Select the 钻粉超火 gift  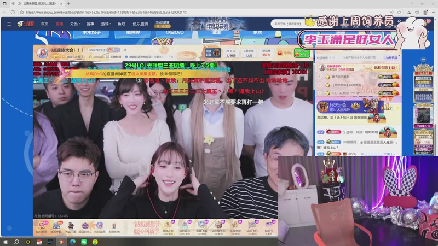coord(185,227)
